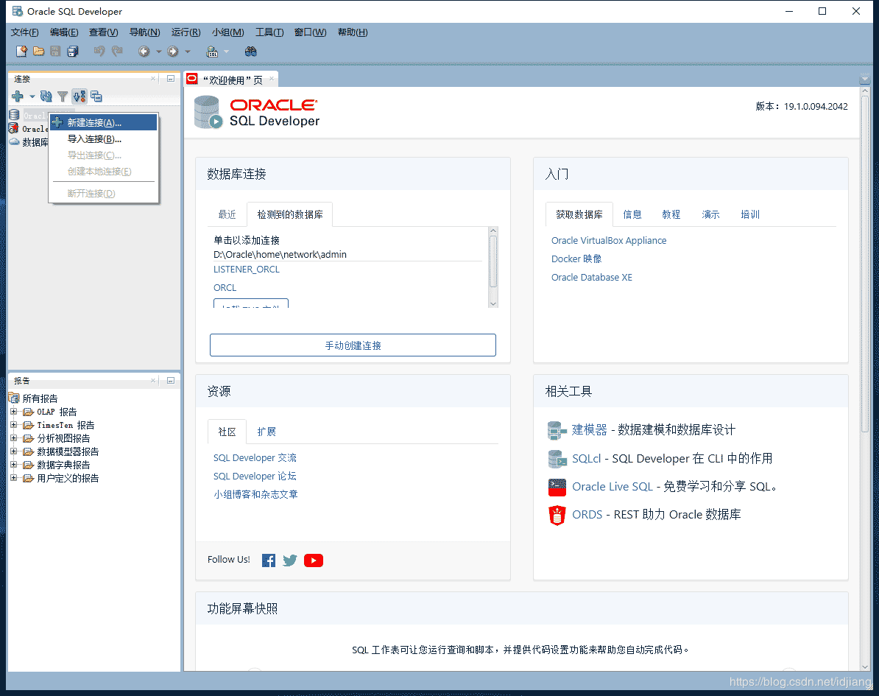Screen dimensions: 879x696
Task: Apply filter icon in the connections panel
Action: click(x=63, y=96)
